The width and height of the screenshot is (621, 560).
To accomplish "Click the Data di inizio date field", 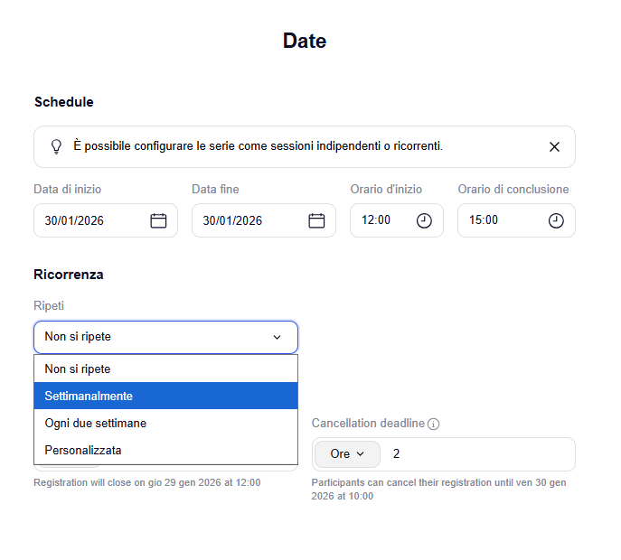I will point(90,220).
